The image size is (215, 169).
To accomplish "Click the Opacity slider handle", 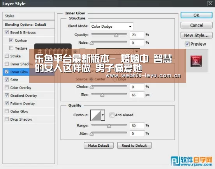I will pyautogui.click(x=116, y=35).
